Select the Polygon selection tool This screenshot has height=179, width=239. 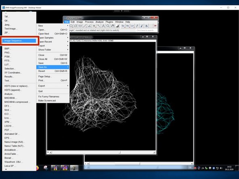click(75, 26)
